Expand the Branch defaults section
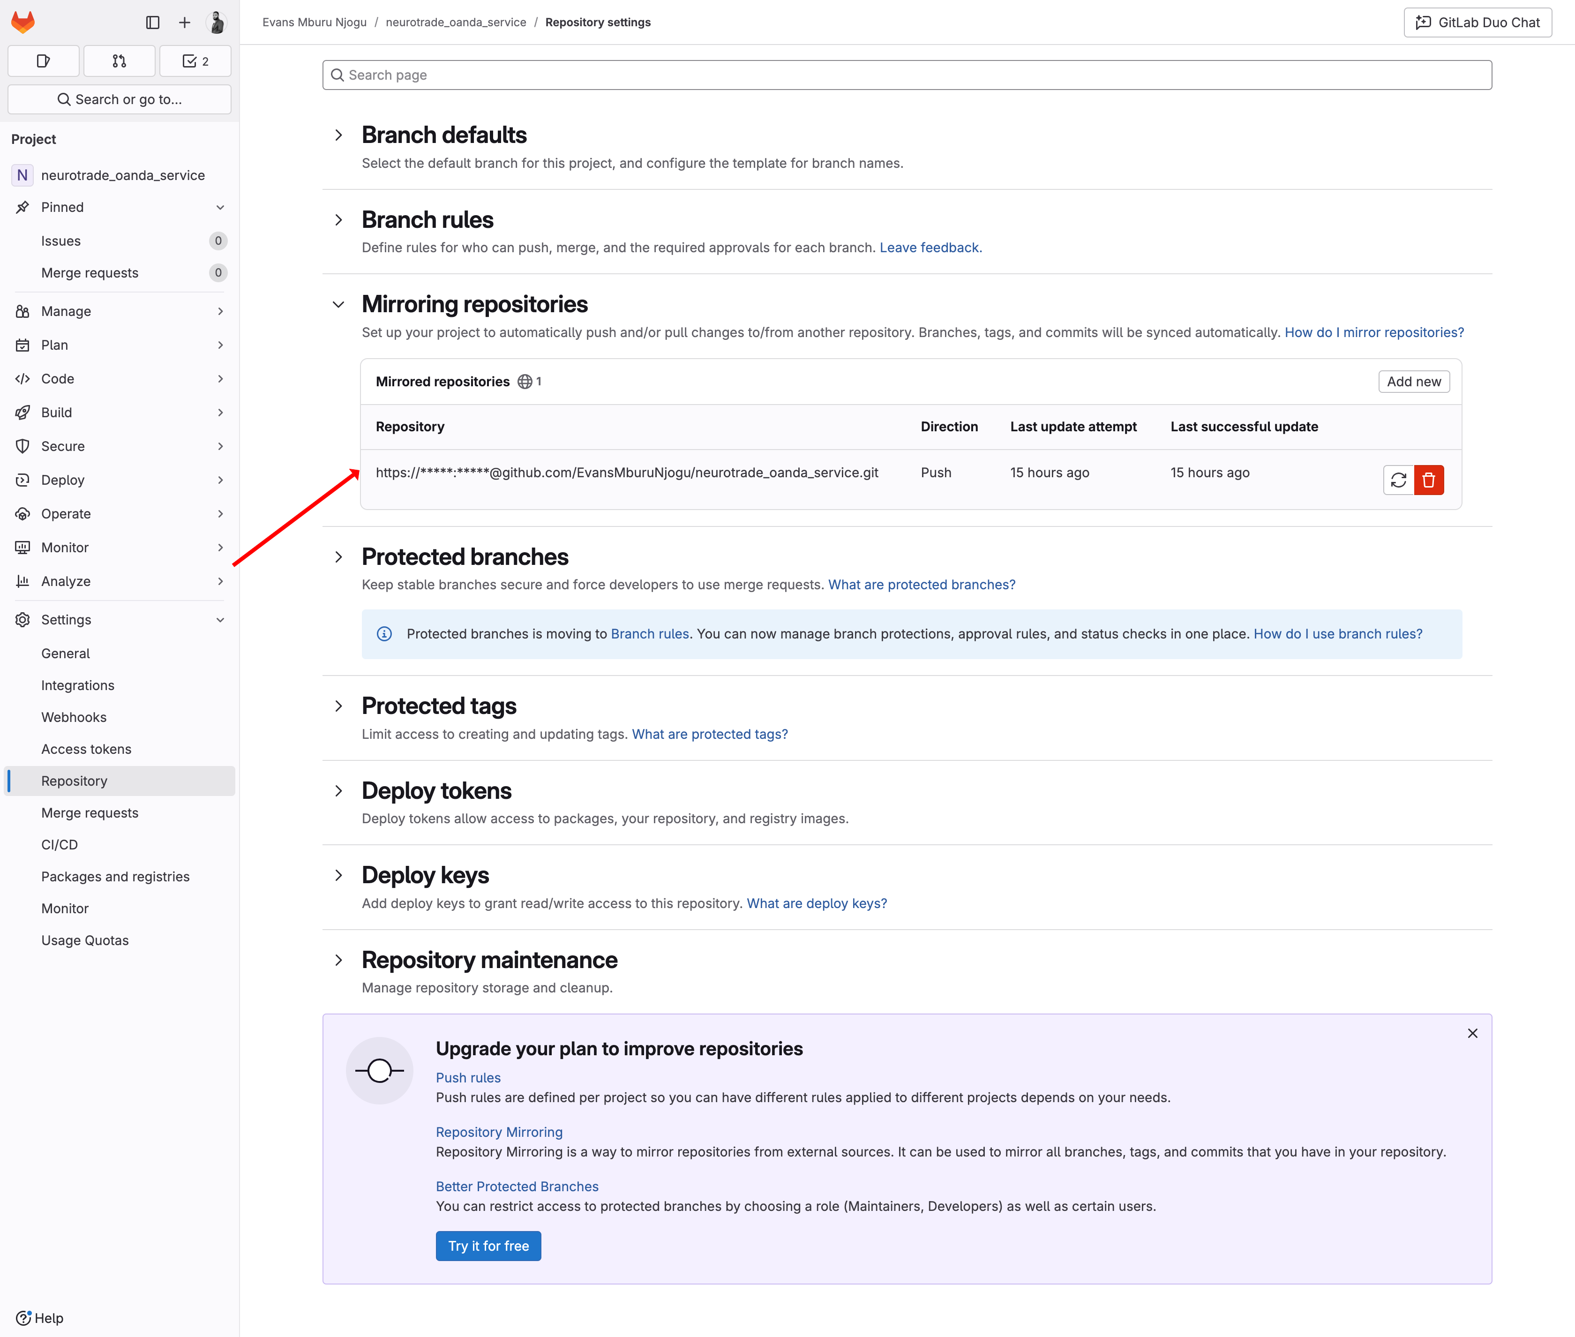The image size is (1575, 1337). pos(339,135)
